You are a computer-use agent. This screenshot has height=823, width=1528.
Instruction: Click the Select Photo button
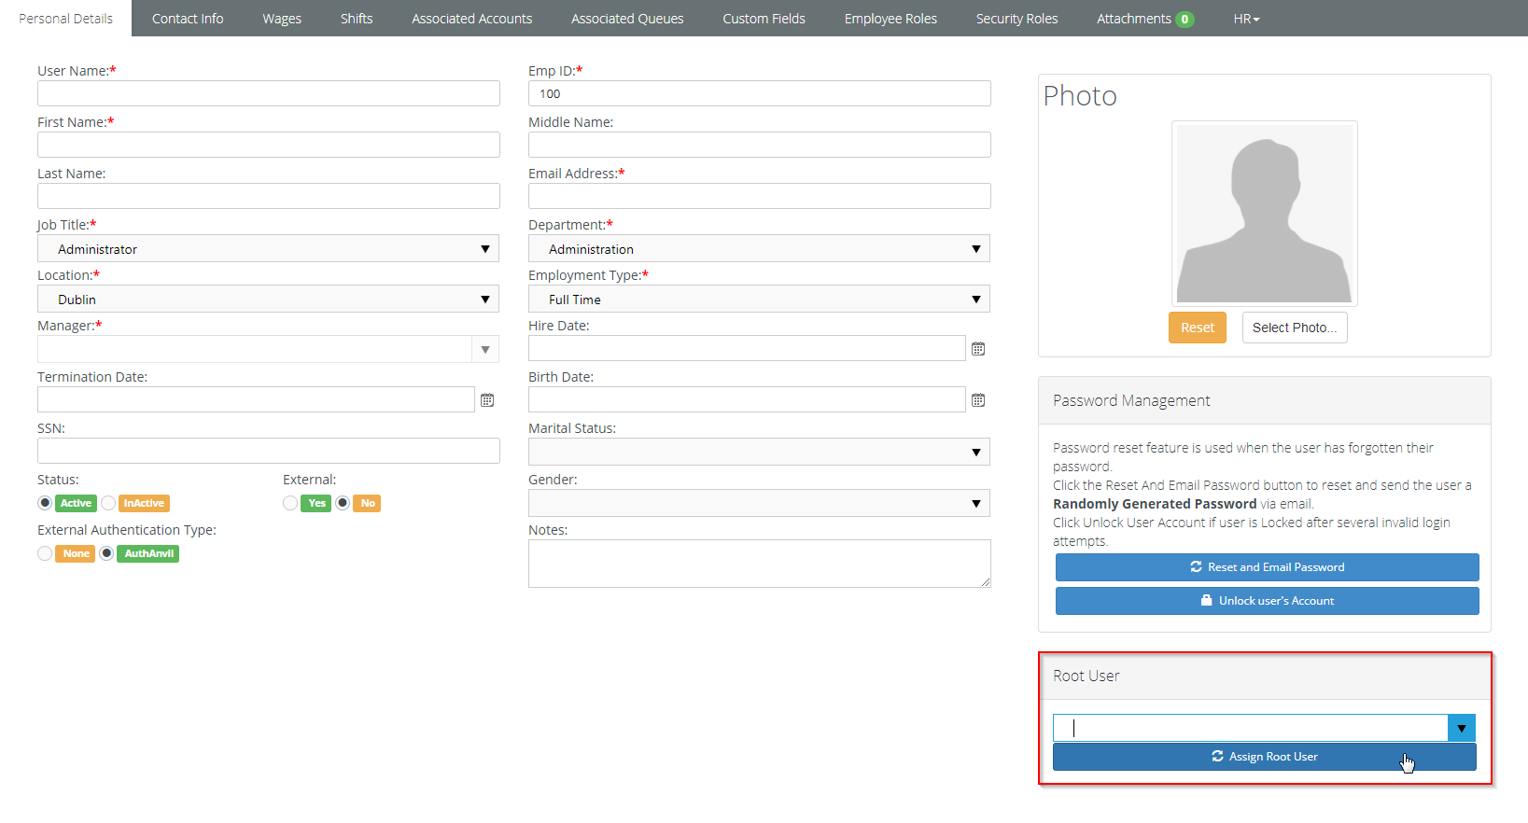click(x=1295, y=328)
